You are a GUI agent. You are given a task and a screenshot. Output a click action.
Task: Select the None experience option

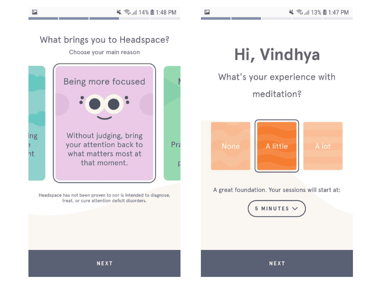pos(231,146)
